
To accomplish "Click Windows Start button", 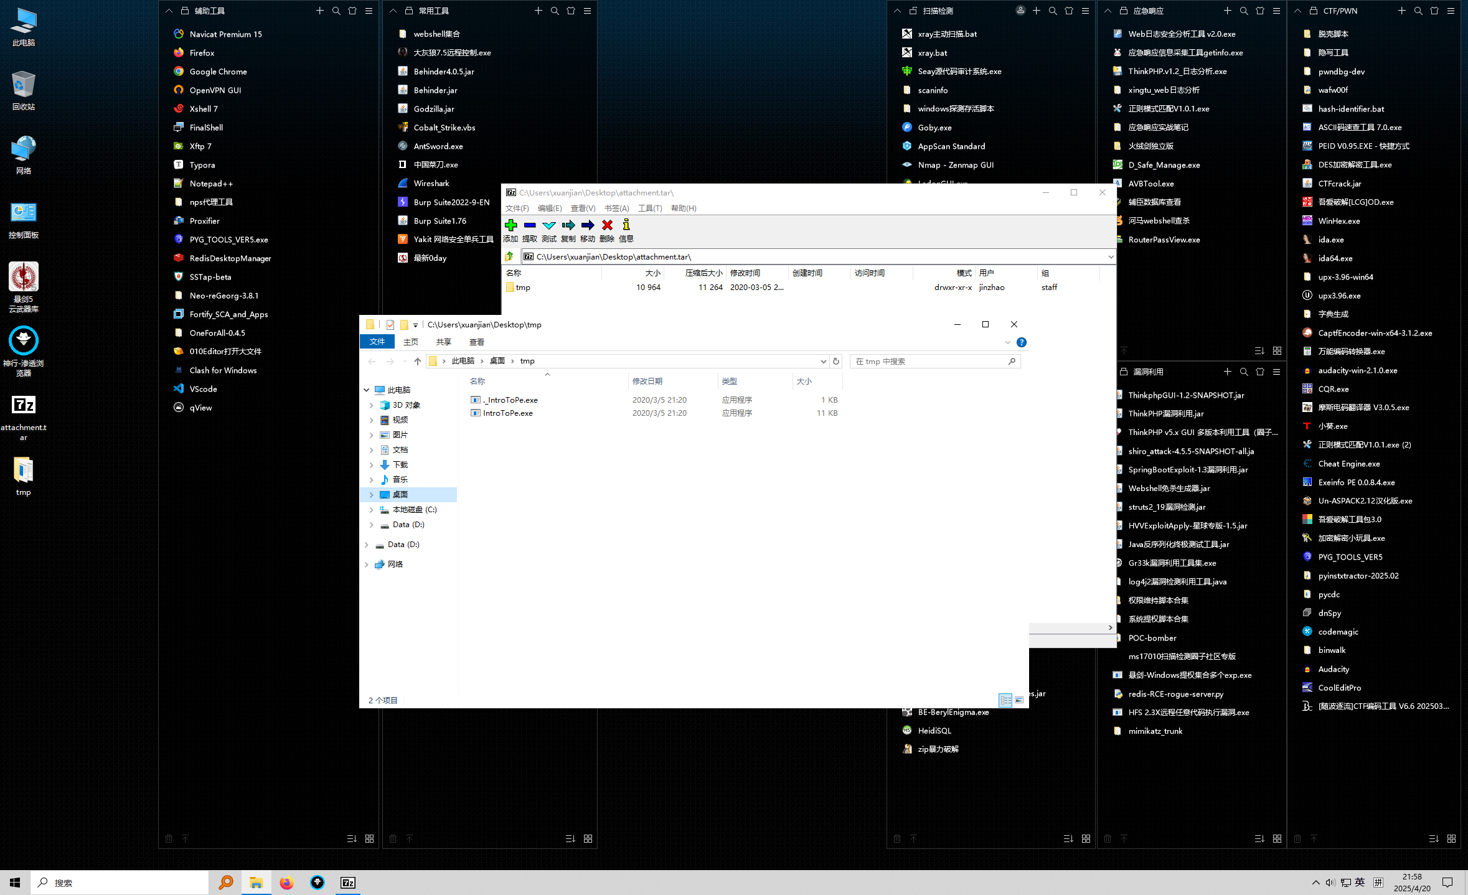I will point(15,883).
